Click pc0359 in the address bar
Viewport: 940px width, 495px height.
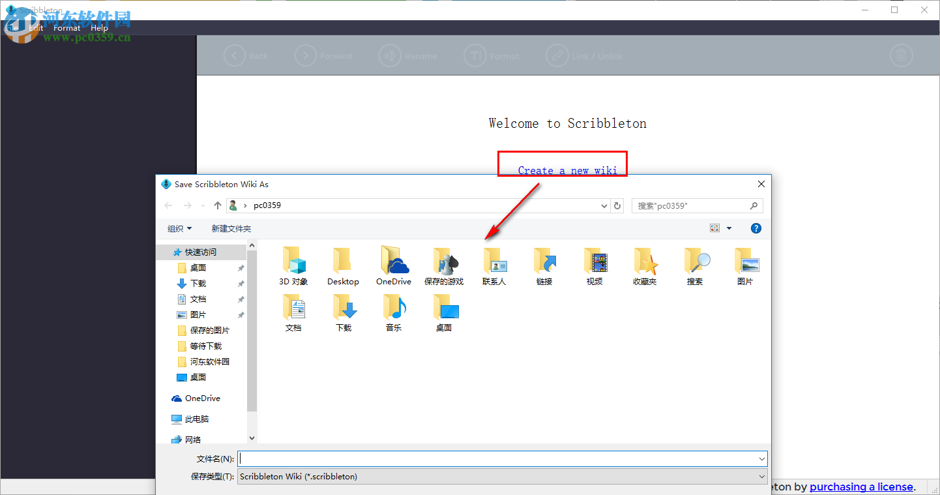tap(267, 205)
